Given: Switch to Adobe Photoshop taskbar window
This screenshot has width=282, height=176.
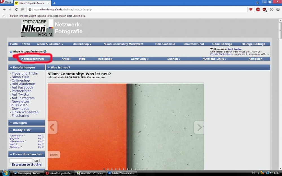Looking at the screenshot, I should click(x=122, y=173).
